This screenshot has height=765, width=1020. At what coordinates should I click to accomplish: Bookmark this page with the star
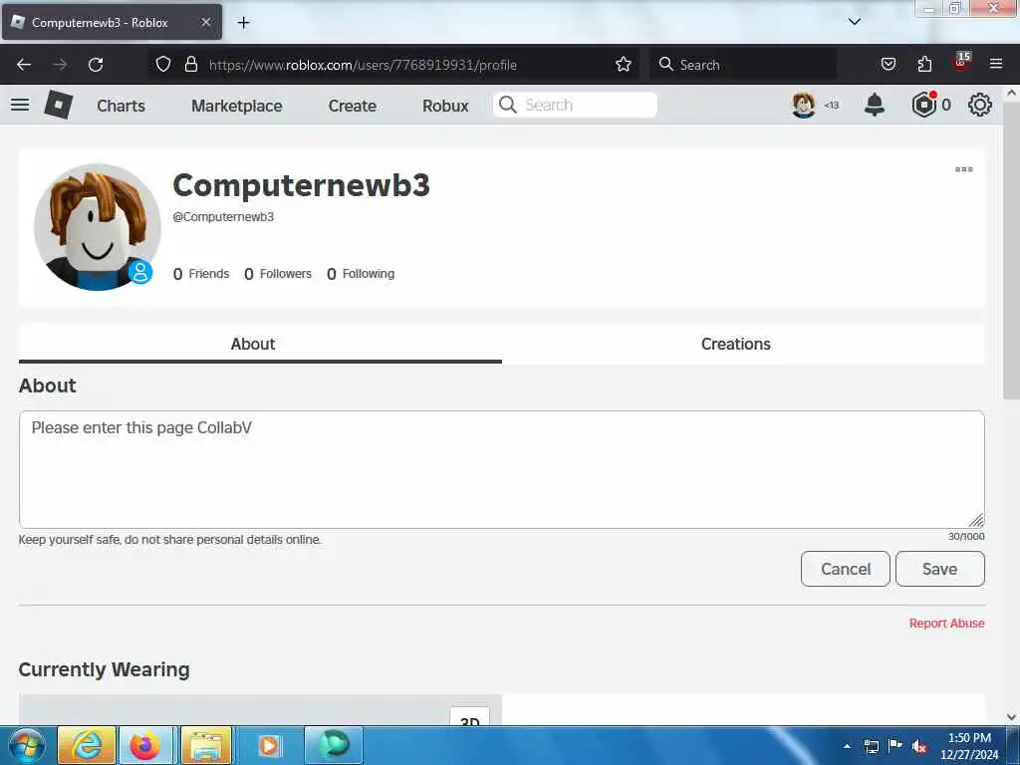624,64
